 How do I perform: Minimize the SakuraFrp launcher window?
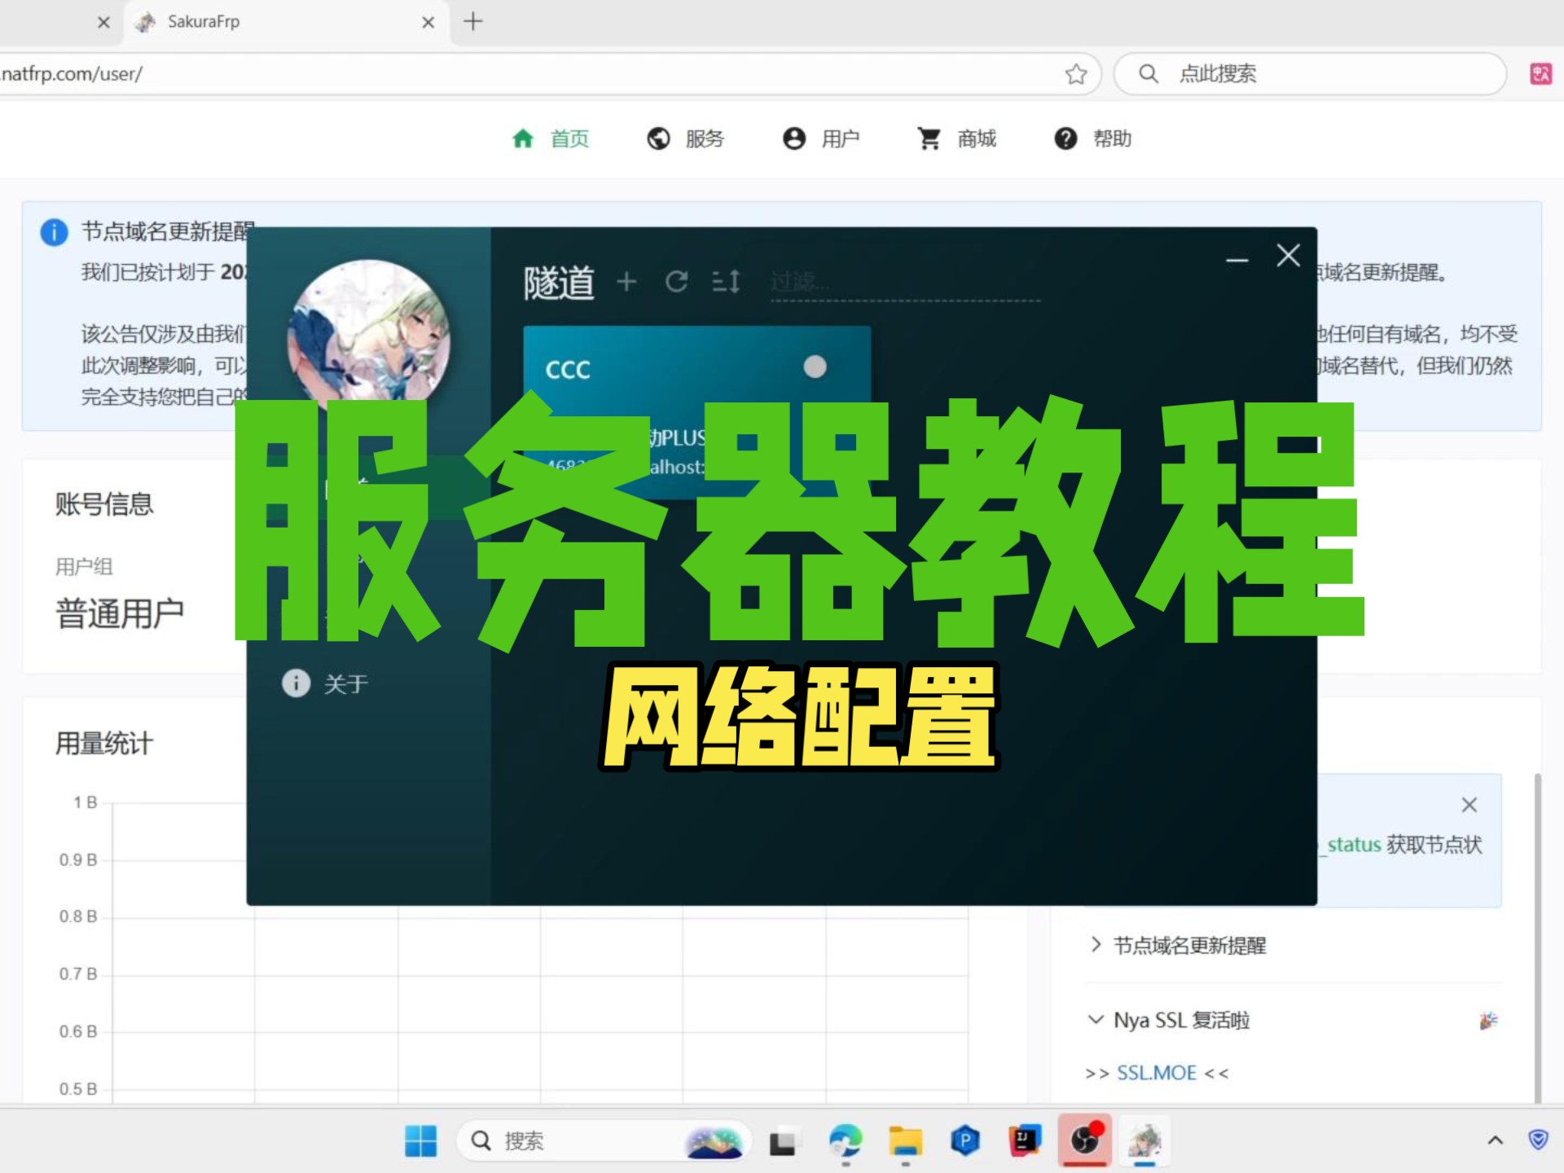(1237, 260)
